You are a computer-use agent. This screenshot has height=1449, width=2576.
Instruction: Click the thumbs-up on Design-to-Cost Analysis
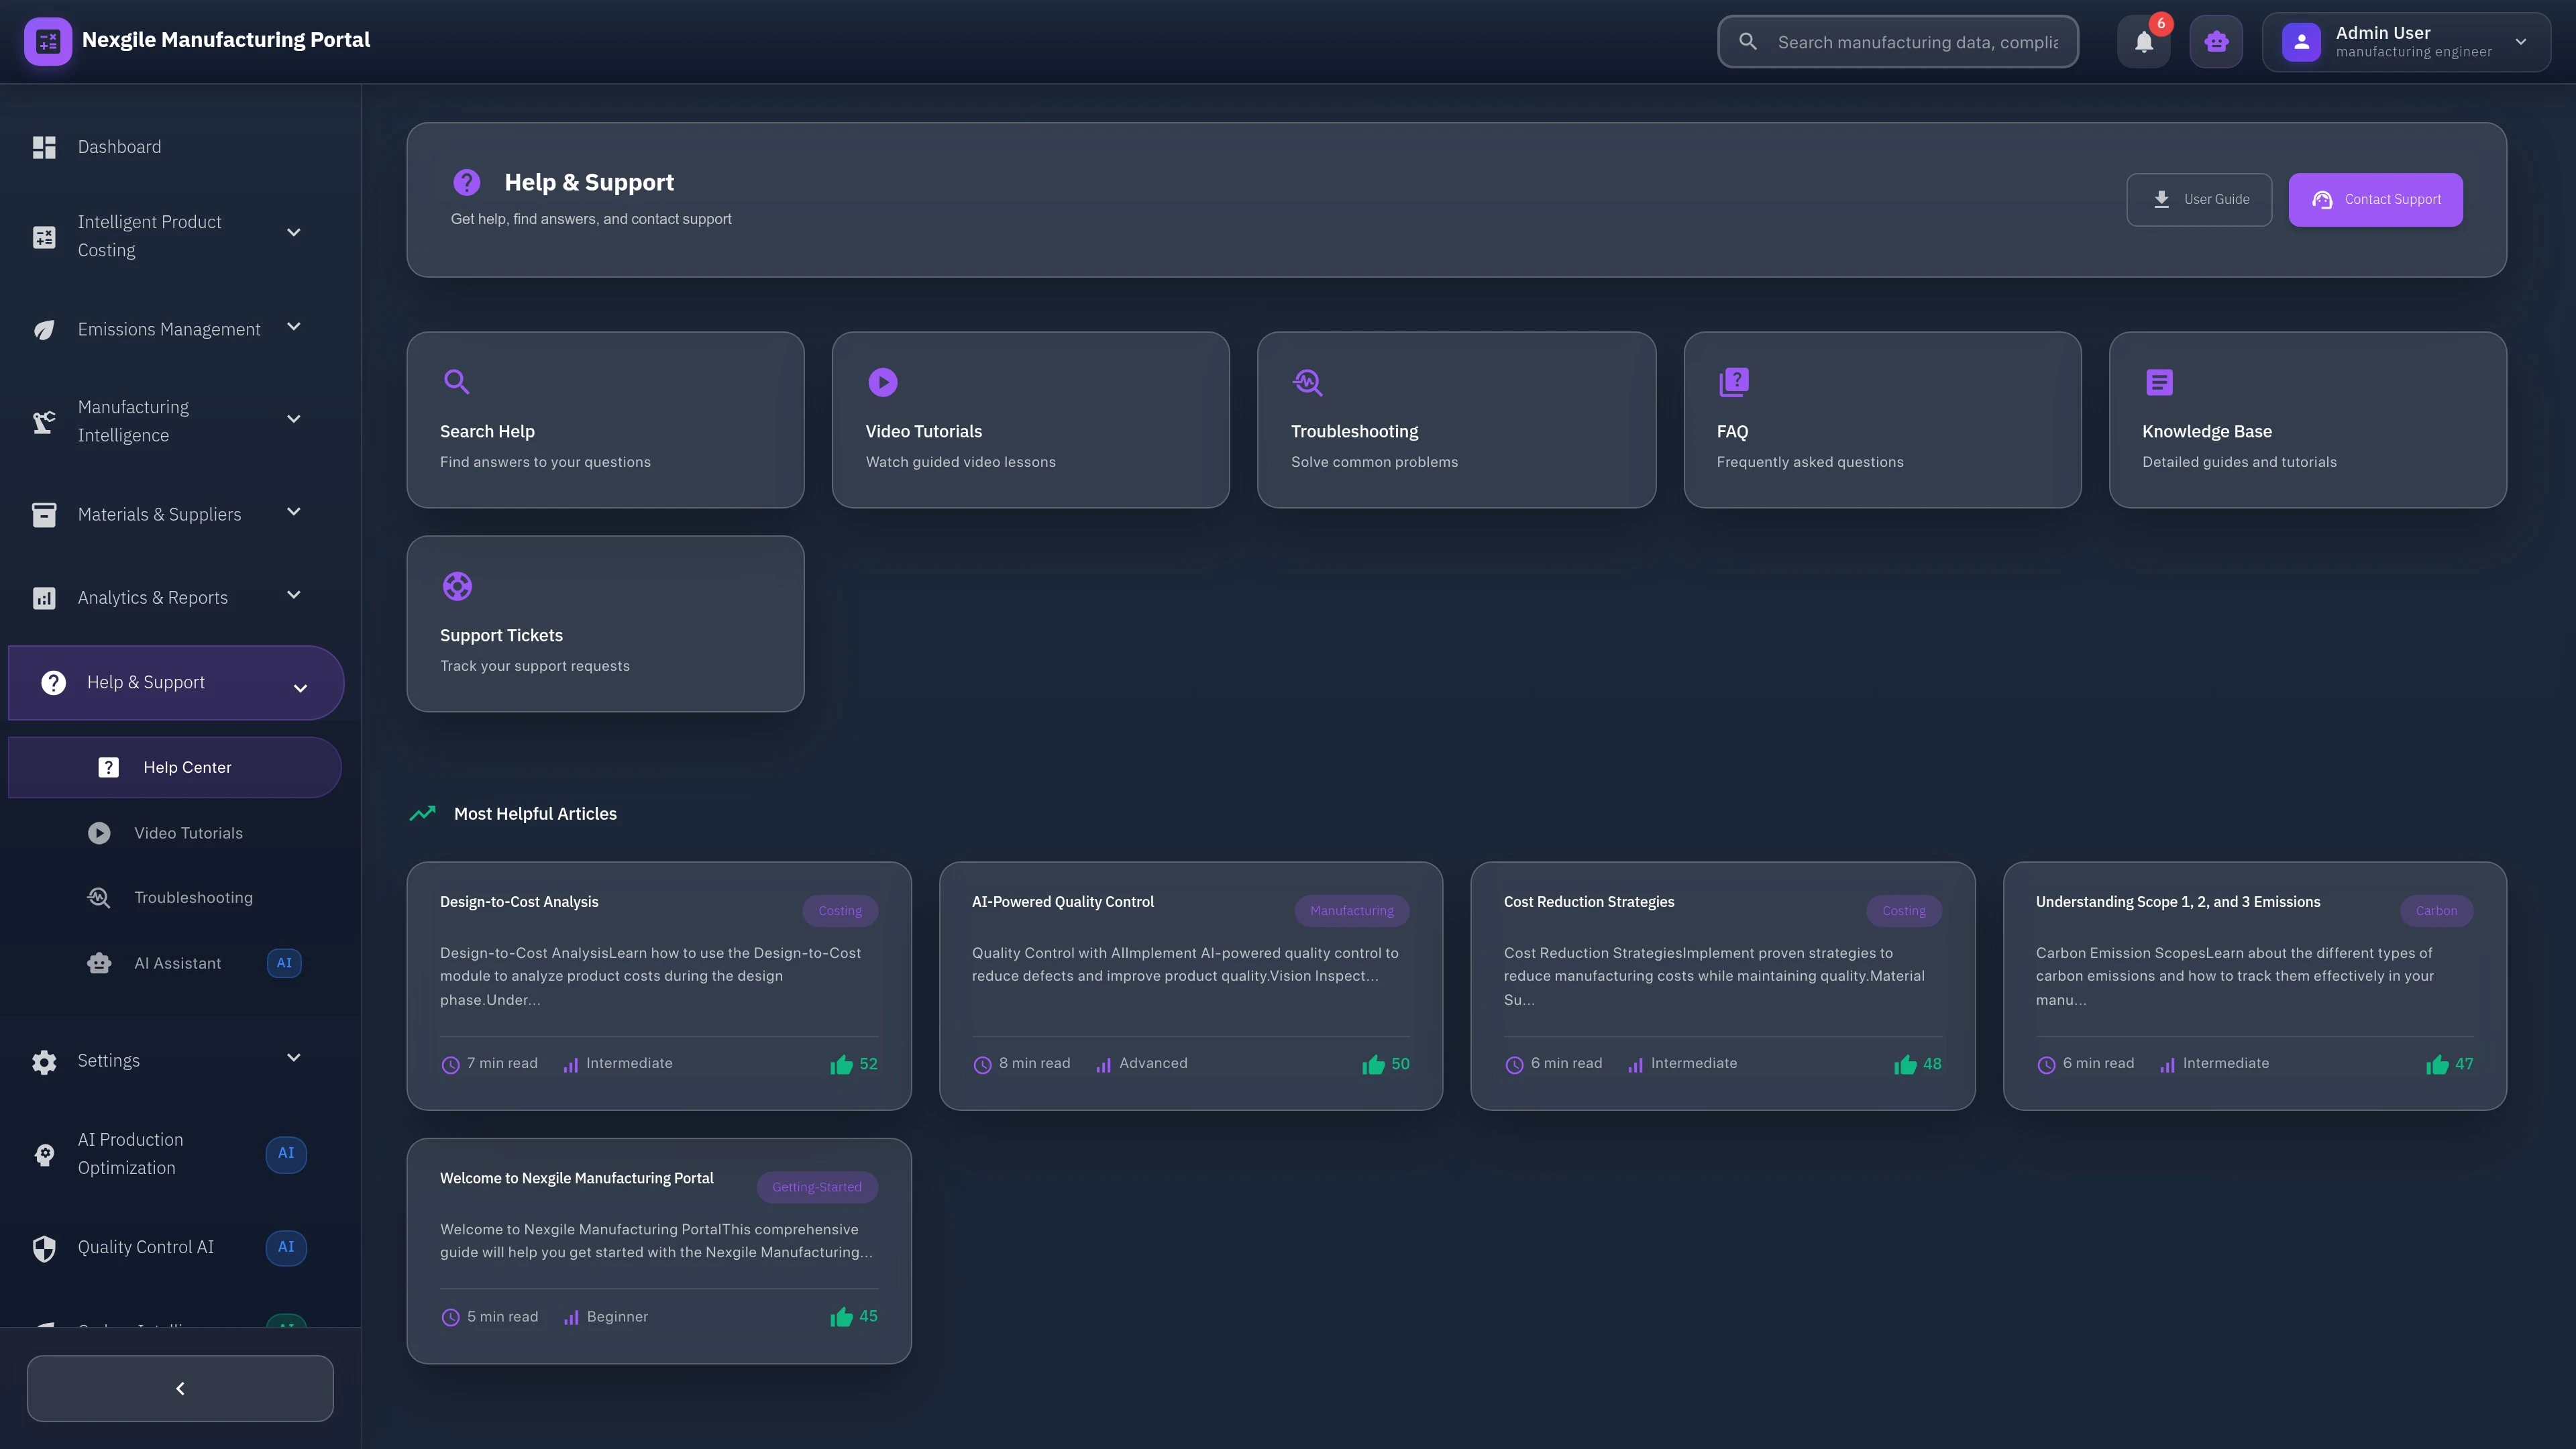tap(841, 1064)
